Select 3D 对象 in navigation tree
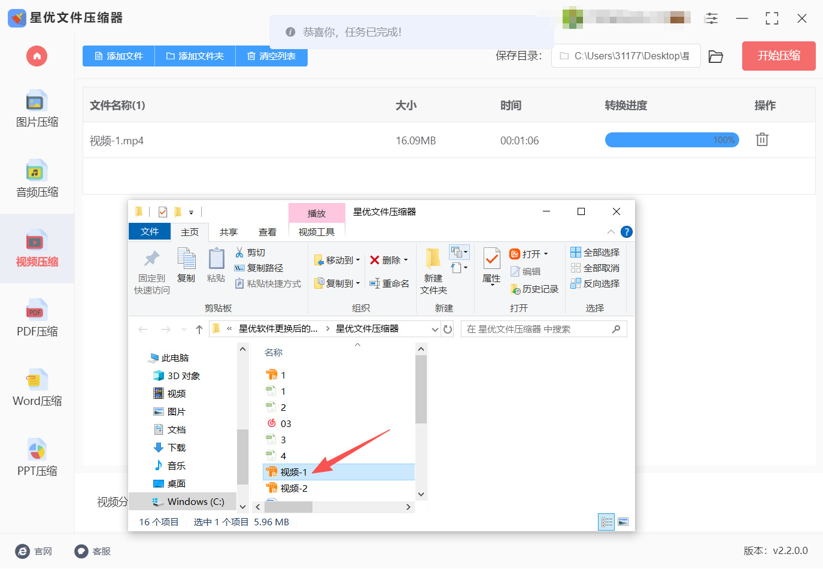This screenshot has width=823, height=569. (x=177, y=376)
